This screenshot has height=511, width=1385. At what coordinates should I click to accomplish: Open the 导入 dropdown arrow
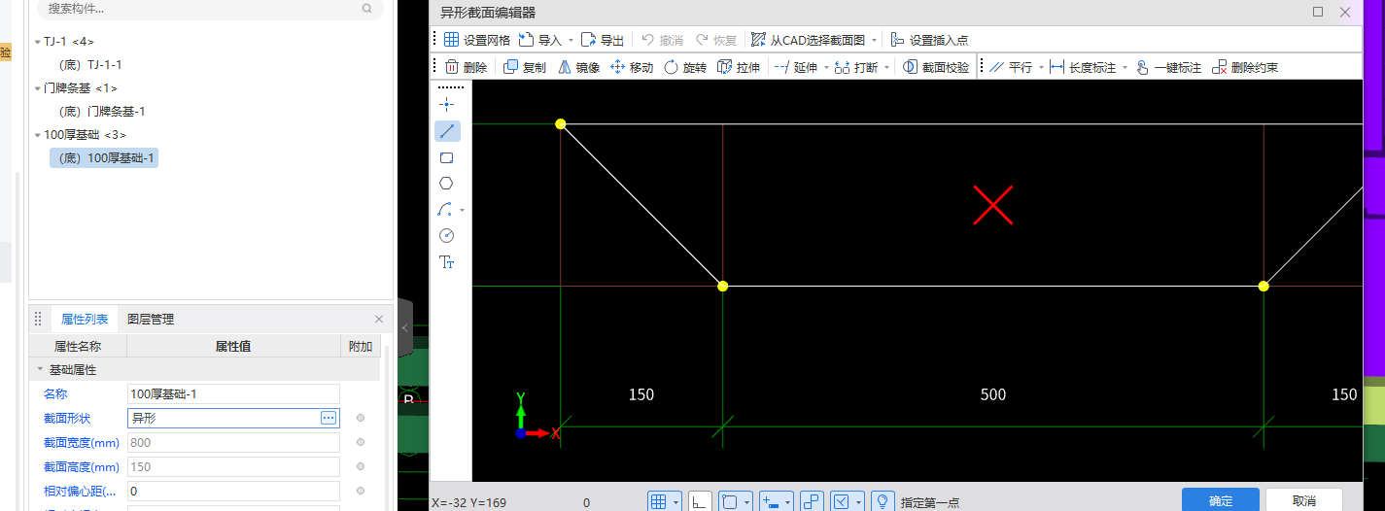(x=571, y=41)
